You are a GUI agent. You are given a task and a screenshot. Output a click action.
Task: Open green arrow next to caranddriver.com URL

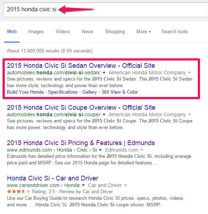click(83, 185)
